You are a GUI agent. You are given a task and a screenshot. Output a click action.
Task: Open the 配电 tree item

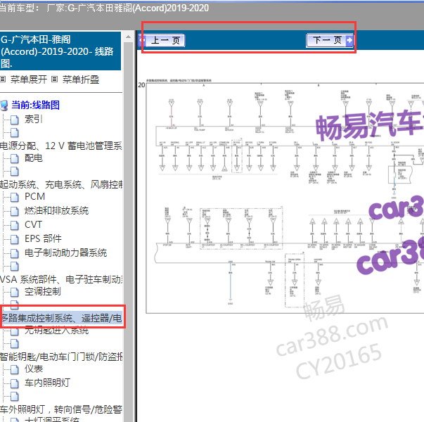click(x=34, y=158)
